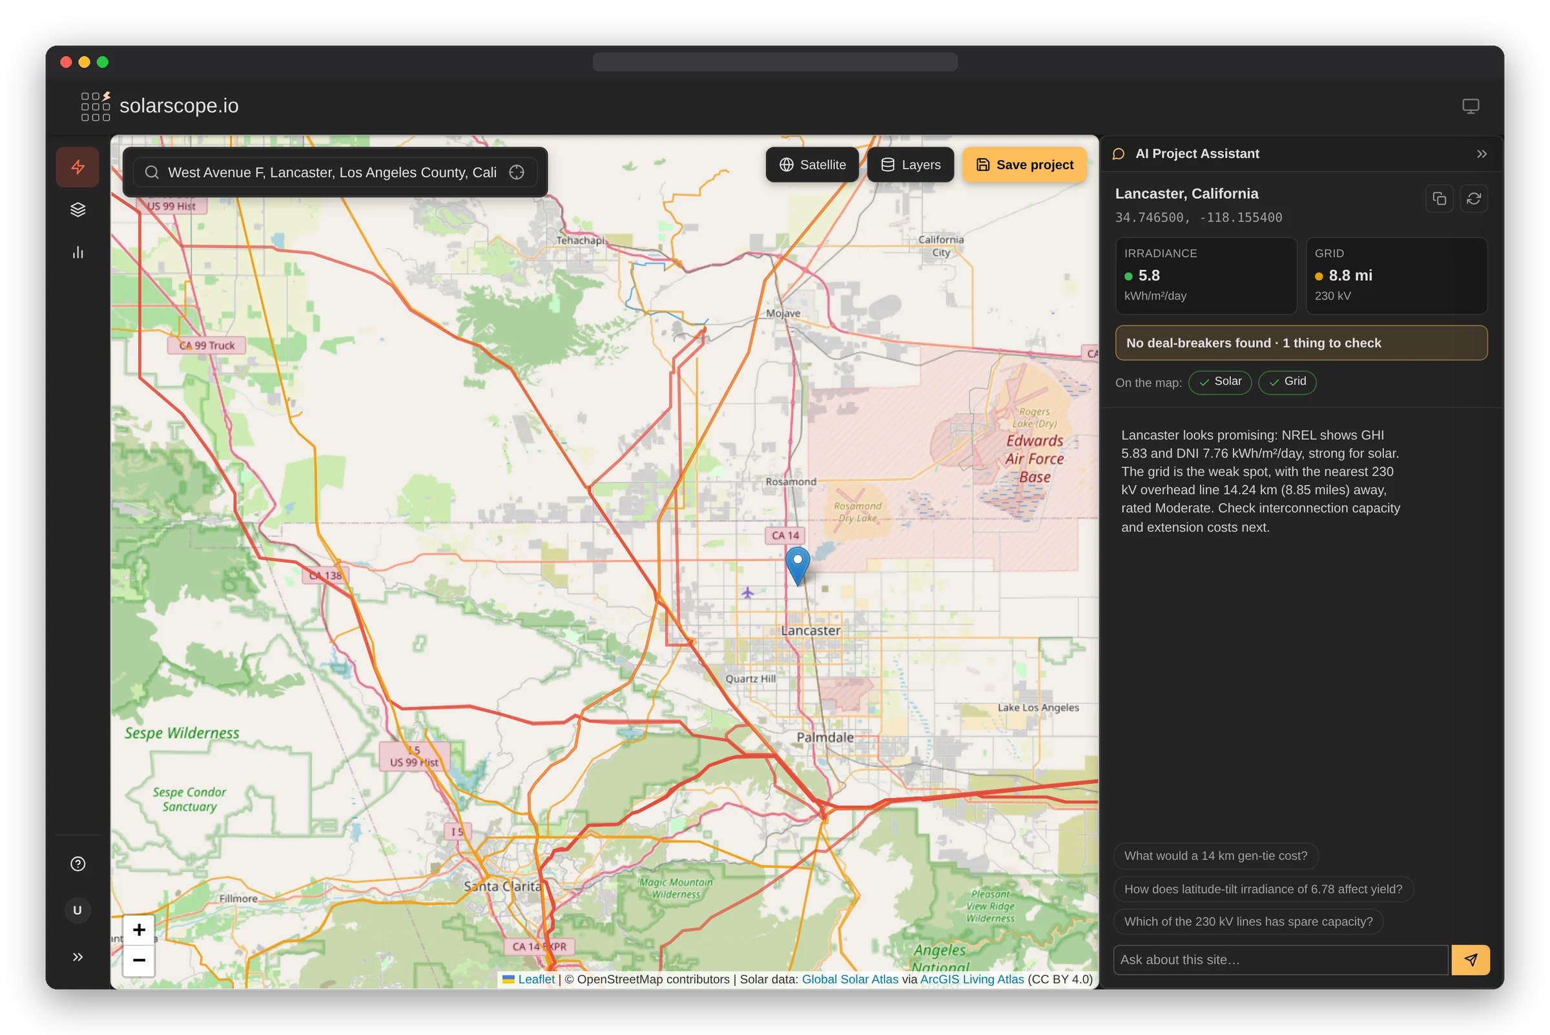Image resolution: width=1550 pixels, height=1035 pixels.
Task: Click the coordinates 34.746500, -118.155400
Action: (x=1198, y=217)
